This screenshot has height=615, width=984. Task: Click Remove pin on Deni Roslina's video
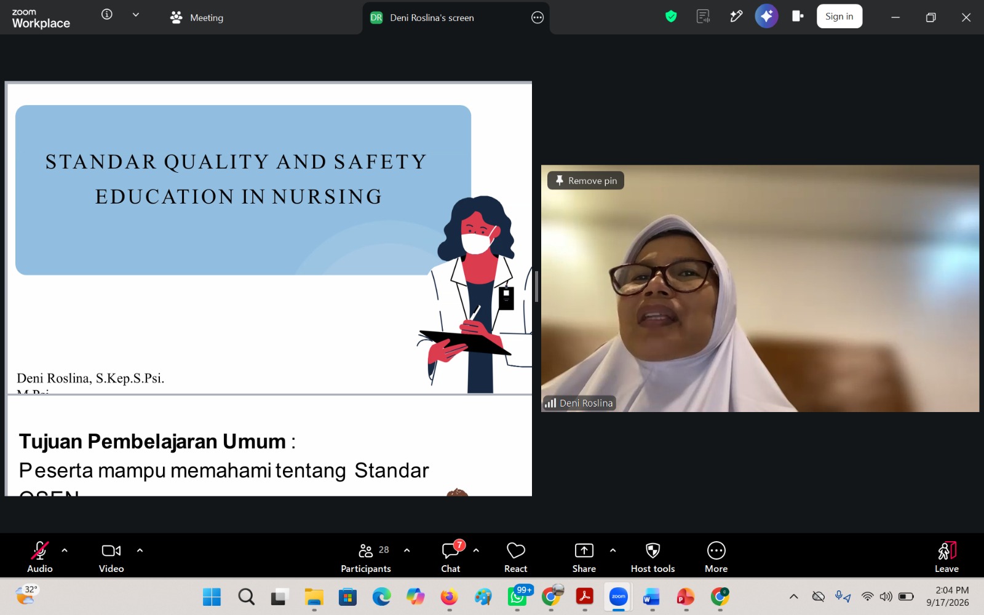(x=585, y=180)
